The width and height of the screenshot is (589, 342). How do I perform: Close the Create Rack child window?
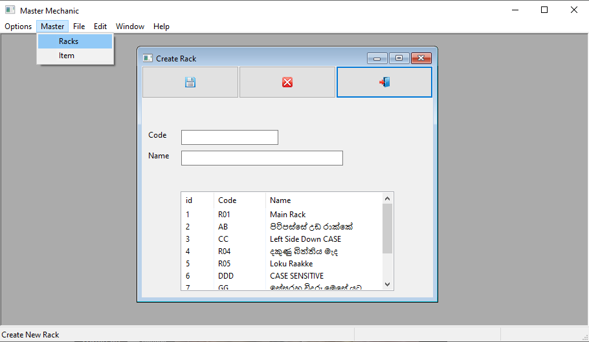coord(421,58)
